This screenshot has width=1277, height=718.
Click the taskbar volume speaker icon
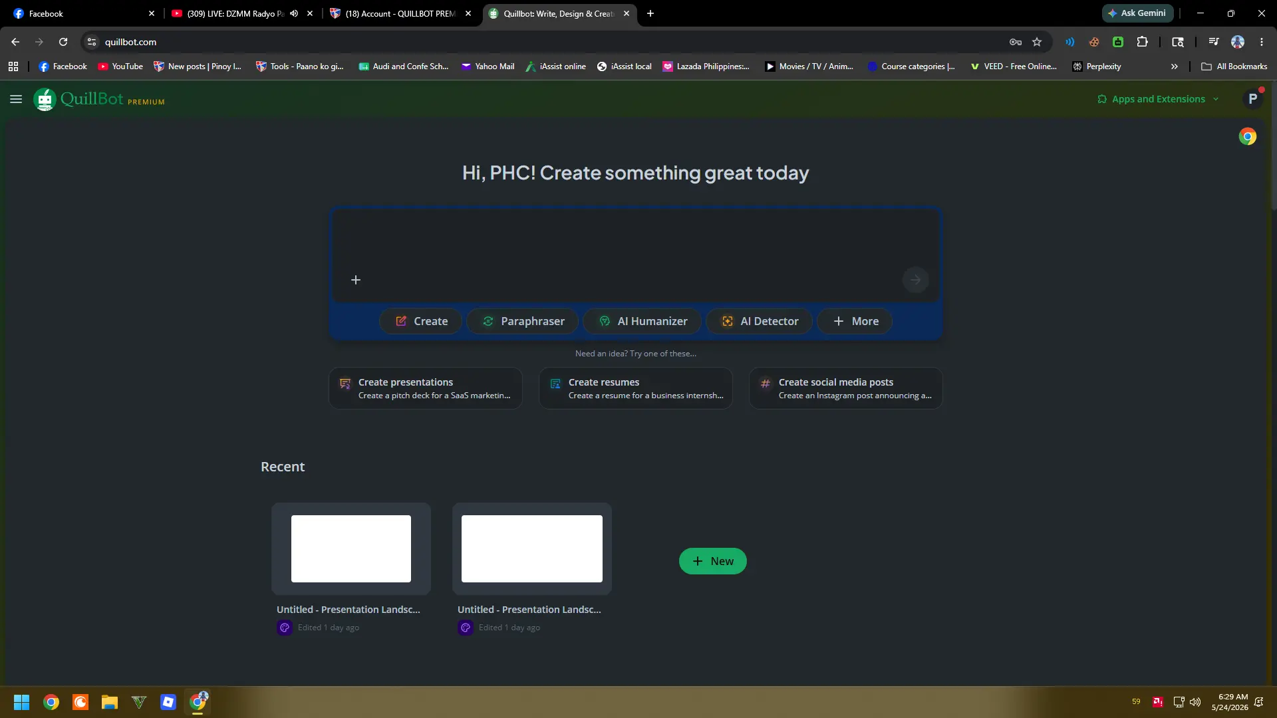click(x=1195, y=702)
